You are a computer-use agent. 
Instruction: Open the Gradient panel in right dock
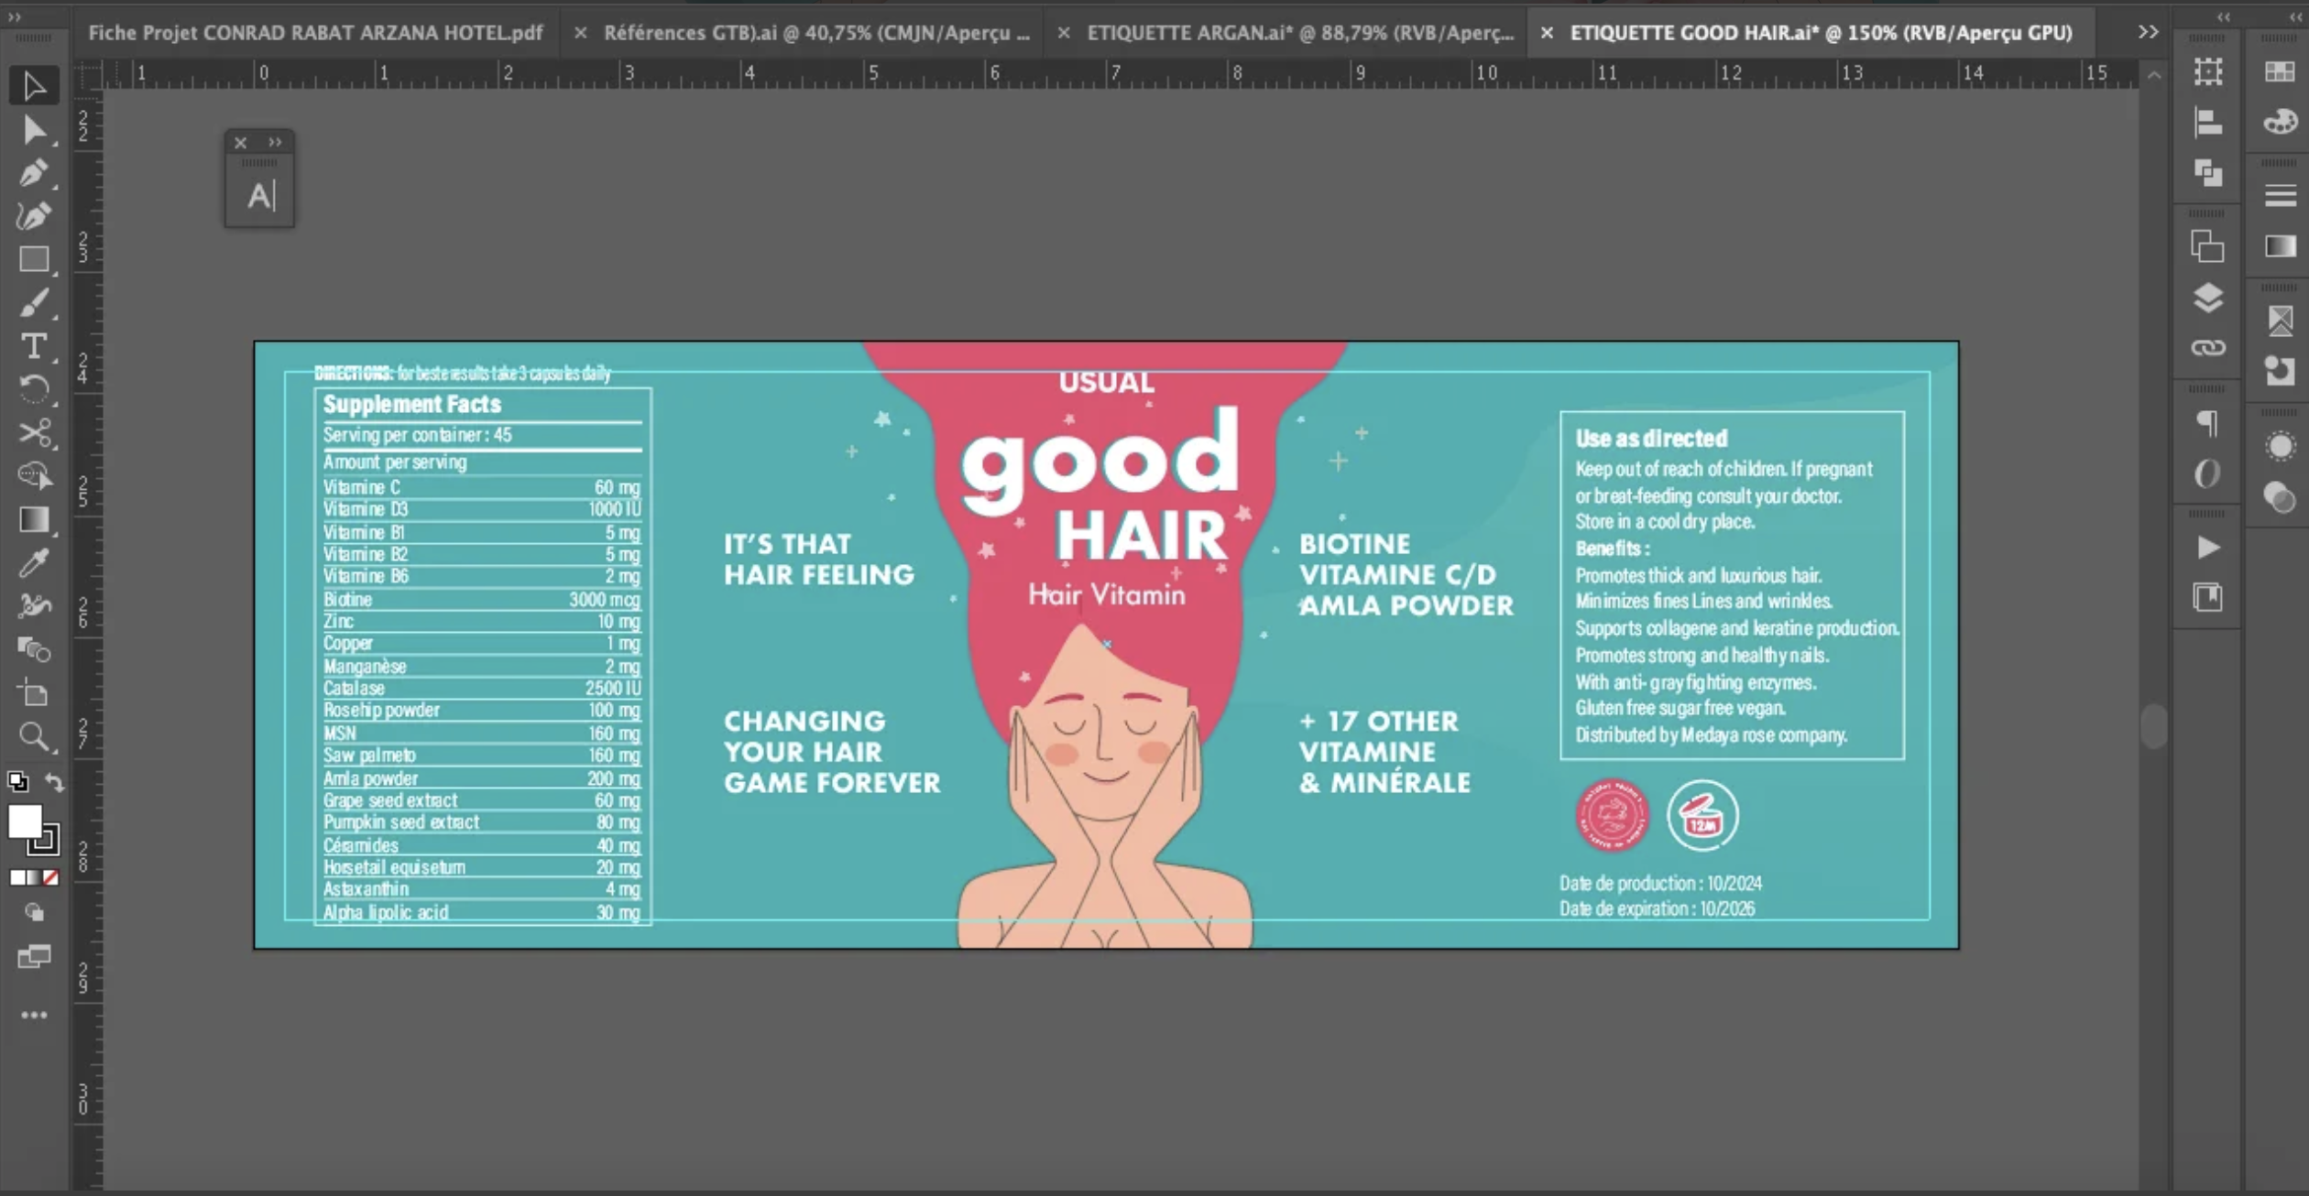[x=2280, y=245]
